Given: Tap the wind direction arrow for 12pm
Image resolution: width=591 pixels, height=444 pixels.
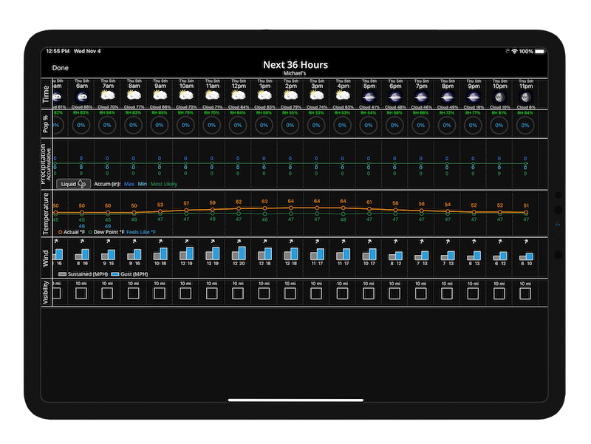Looking at the screenshot, I should click(x=239, y=242).
